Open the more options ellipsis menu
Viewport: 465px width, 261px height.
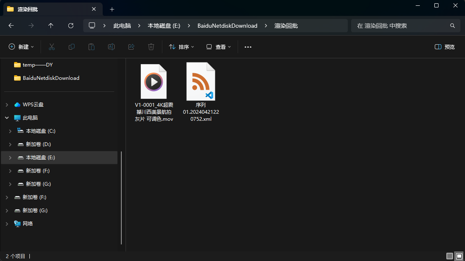pyautogui.click(x=248, y=47)
